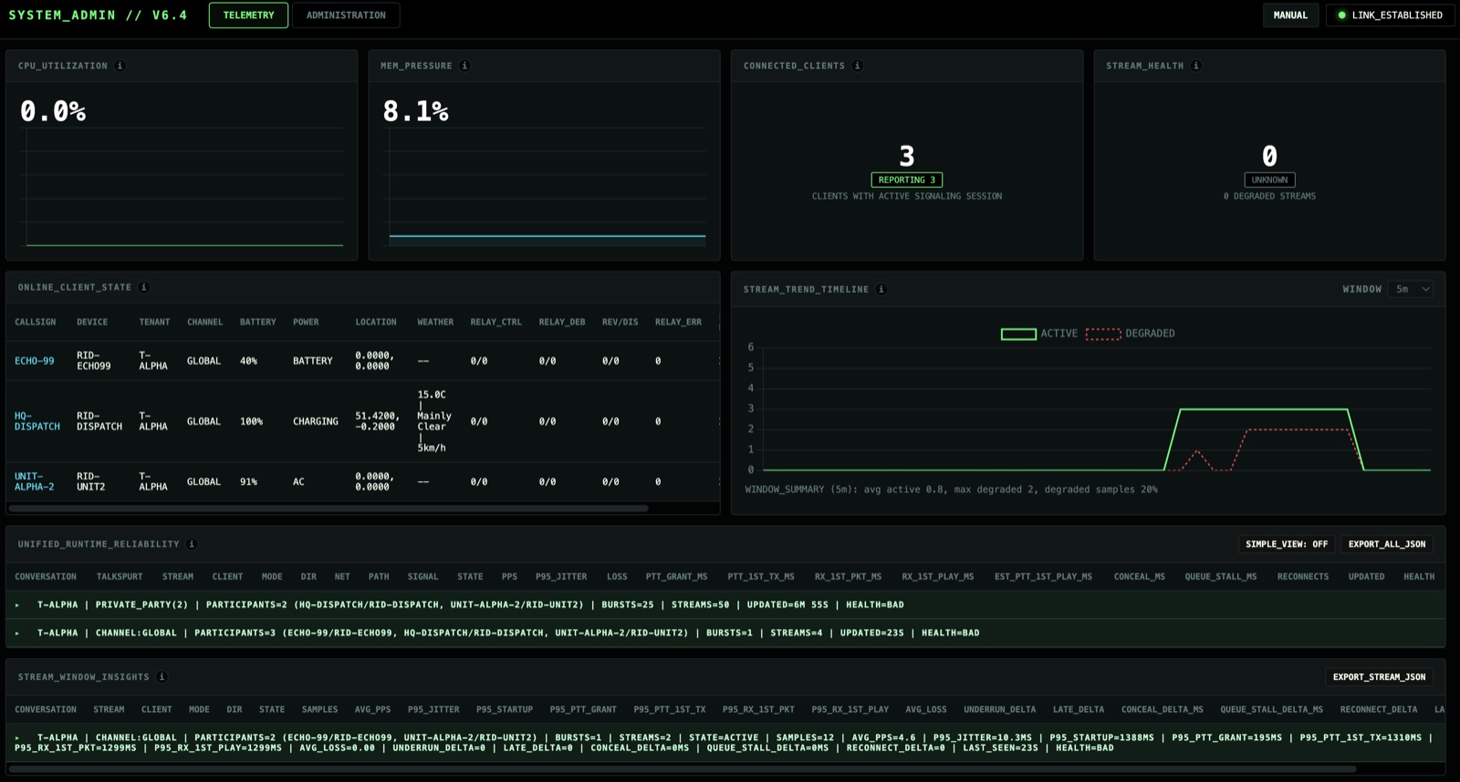Open CPU_UTILIZATION info icon
1460x782 pixels.
[120, 66]
